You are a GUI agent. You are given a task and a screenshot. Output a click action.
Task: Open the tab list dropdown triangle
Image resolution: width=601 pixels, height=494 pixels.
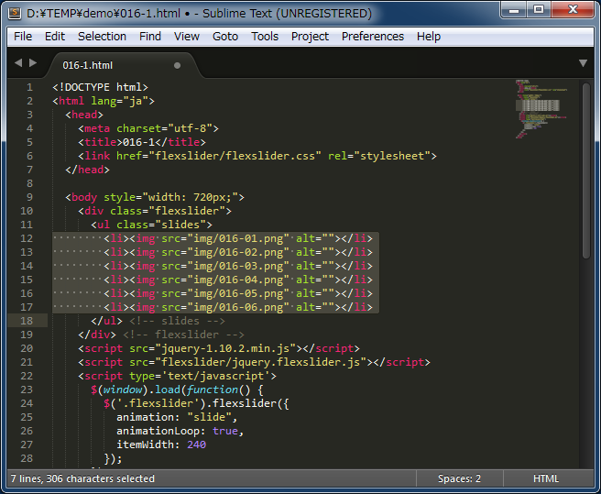583,63
